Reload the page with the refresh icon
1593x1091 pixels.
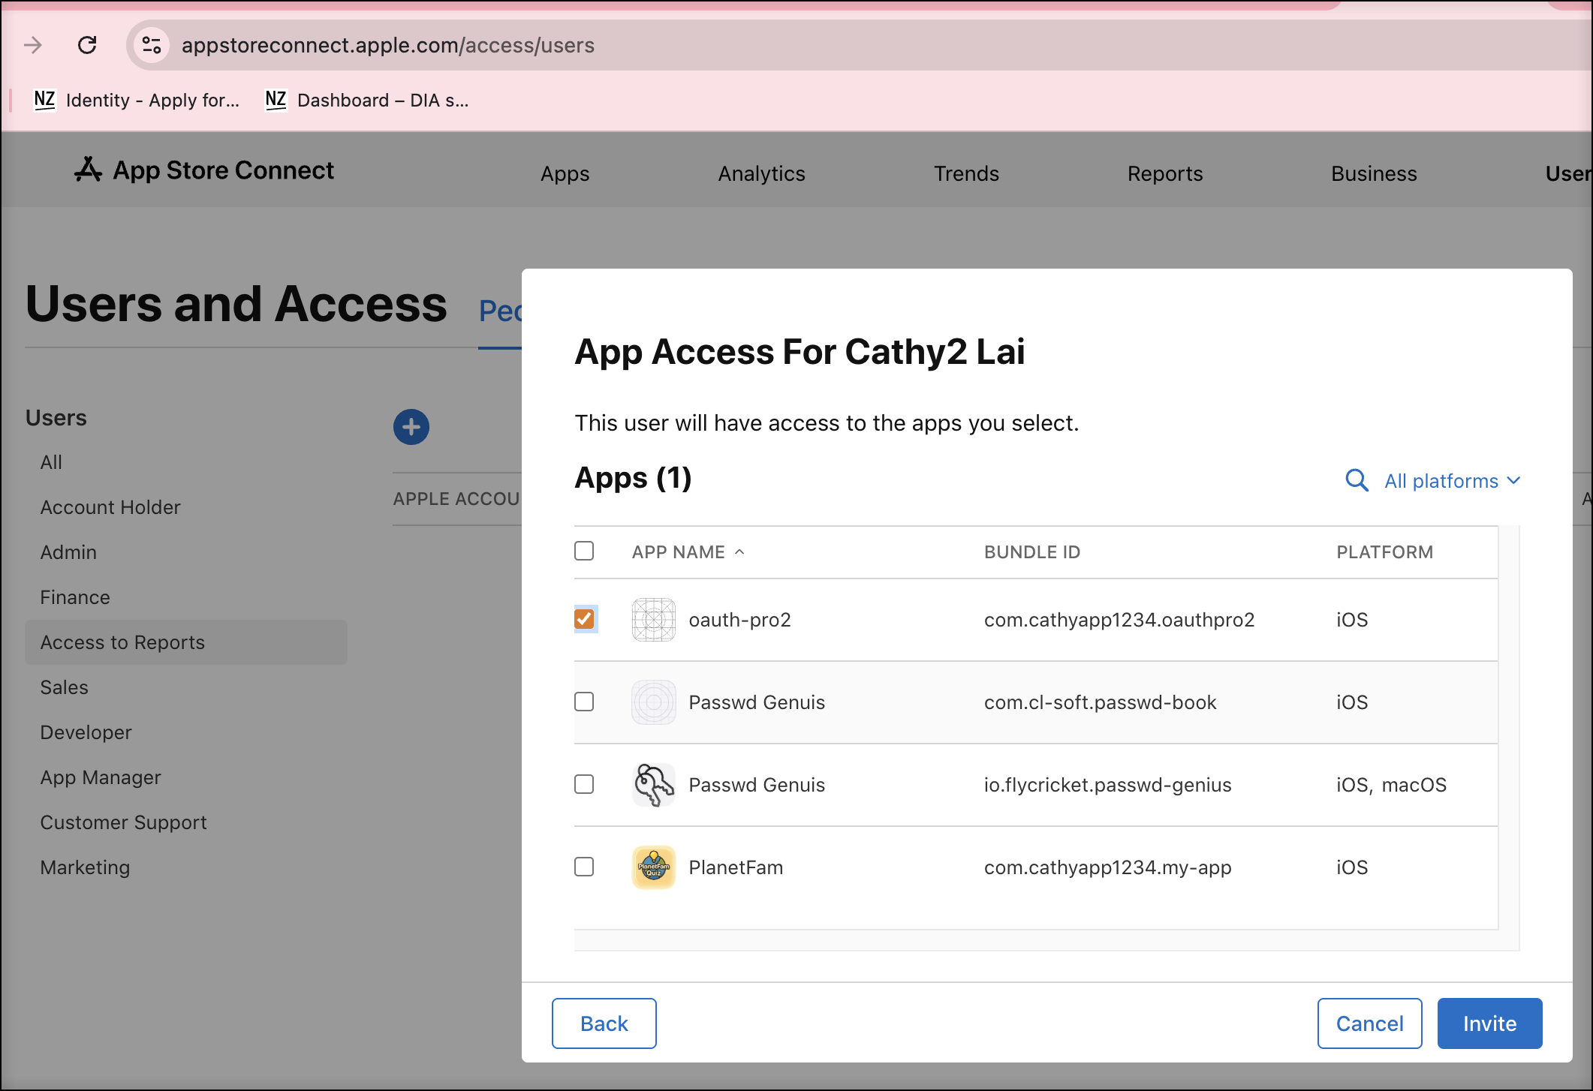click(x=88, y=45)
